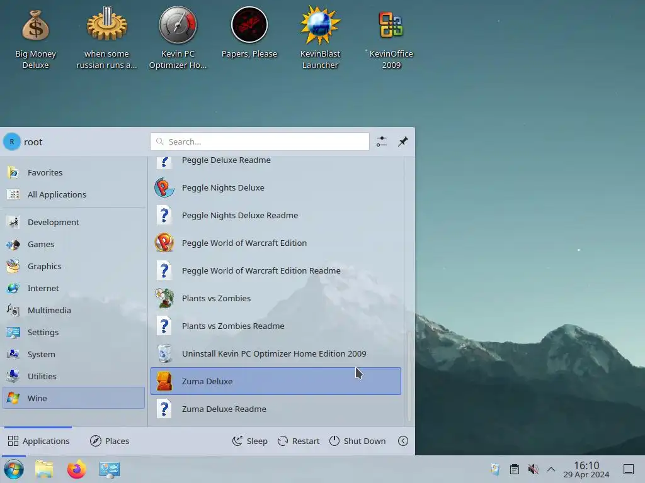Select the Wine category
The width and height of the screenshot is (645, 483).
point(74,398)
